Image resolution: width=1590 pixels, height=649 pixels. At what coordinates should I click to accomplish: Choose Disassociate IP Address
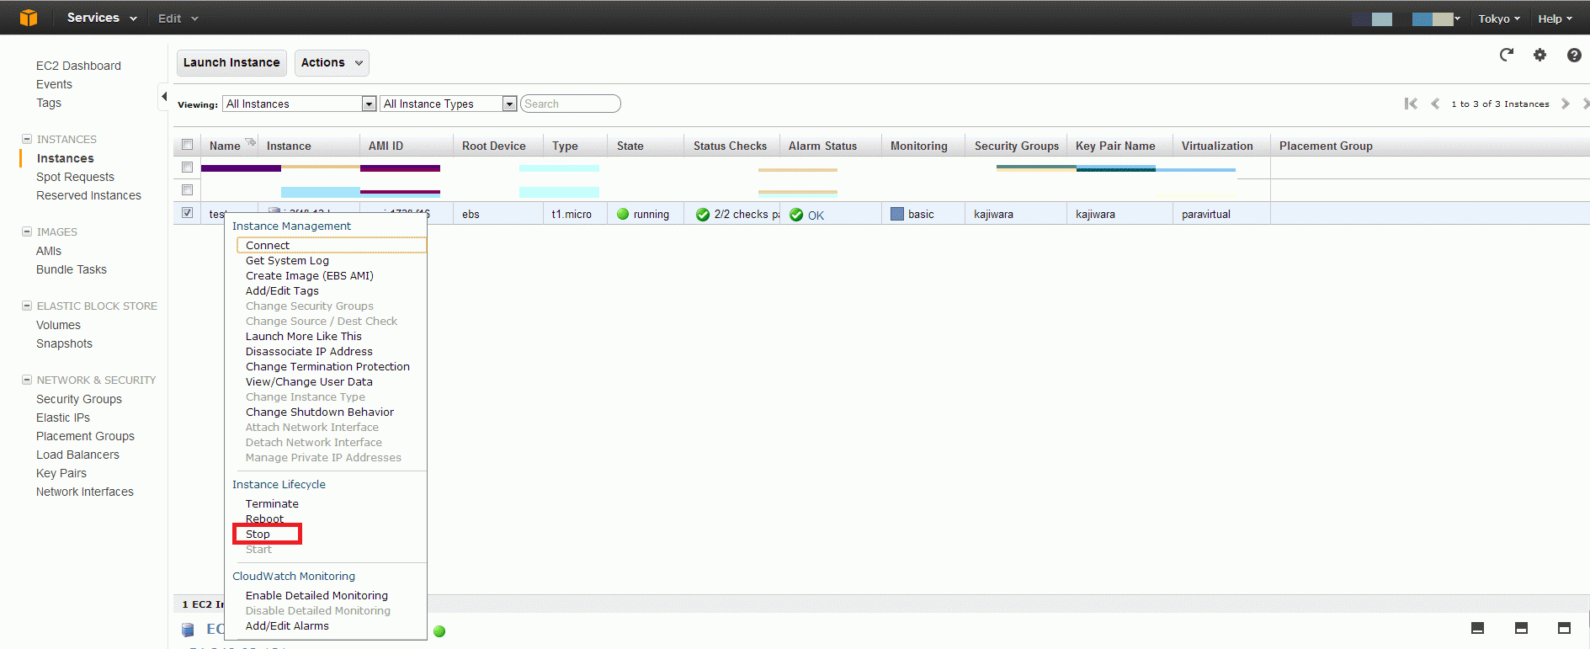309,352
